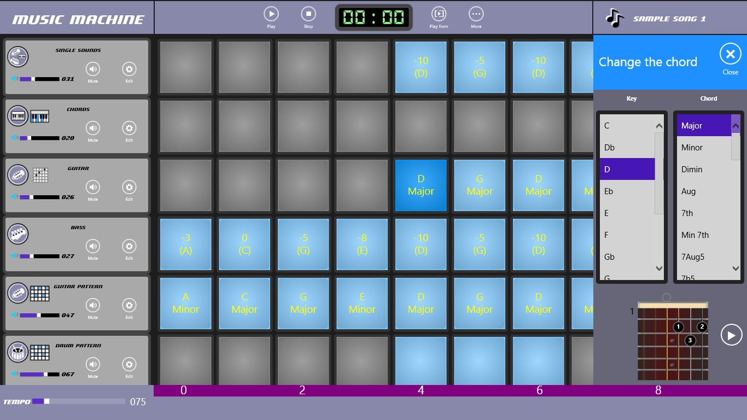747x420 pixels.
Task: Open the More options menu
Action: point(476,14)
